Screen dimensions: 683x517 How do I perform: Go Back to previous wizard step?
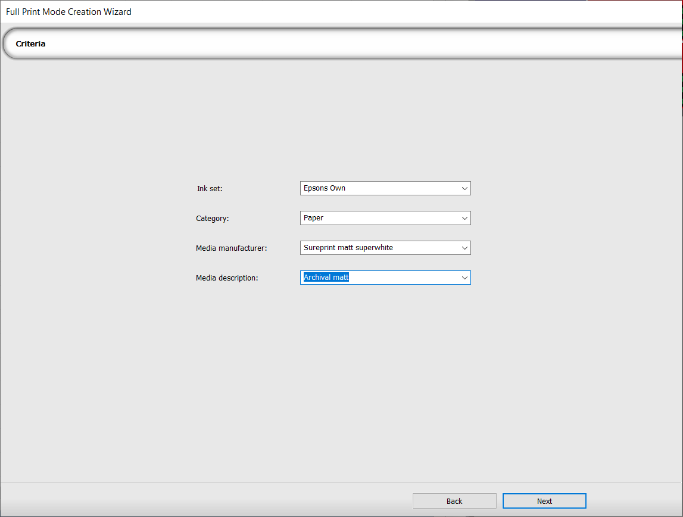tap(454, 501)
